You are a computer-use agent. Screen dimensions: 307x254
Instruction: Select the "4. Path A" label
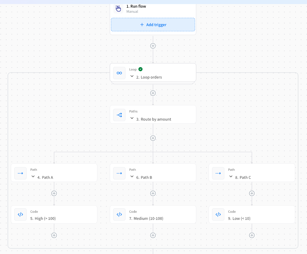(45, 177)
